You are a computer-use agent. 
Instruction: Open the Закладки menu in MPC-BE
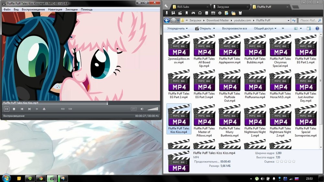click(71, 10)
